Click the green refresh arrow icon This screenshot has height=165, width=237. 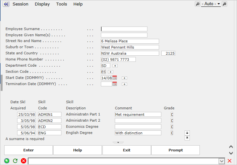pyautogui.click(x=15, y=161)
